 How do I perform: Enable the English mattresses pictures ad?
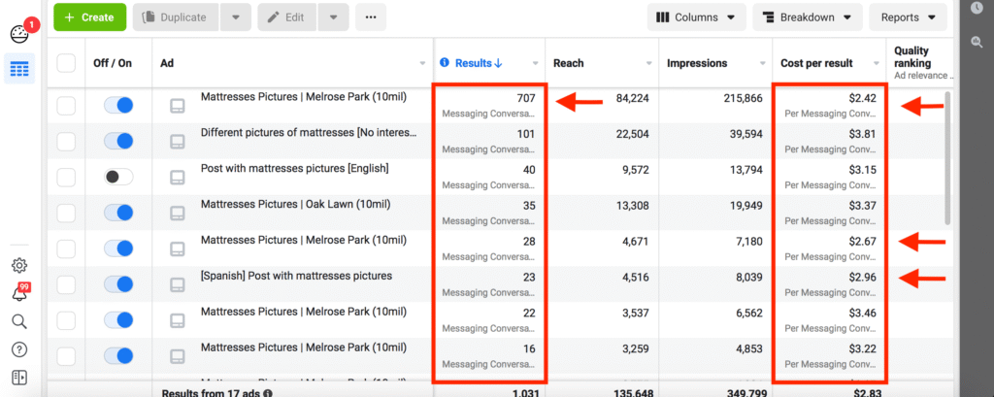click(118, 177)
